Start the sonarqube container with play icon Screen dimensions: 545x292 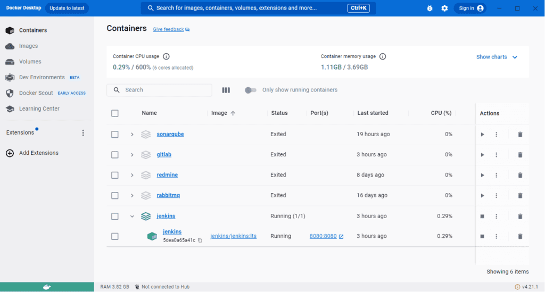point(482,135)
